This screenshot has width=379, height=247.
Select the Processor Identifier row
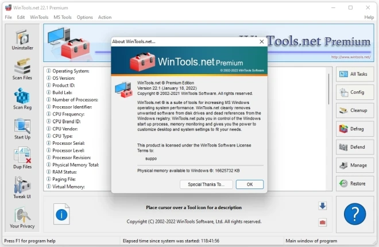[x=69, y=107]
